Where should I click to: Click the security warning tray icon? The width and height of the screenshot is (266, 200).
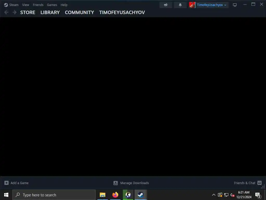220,195
